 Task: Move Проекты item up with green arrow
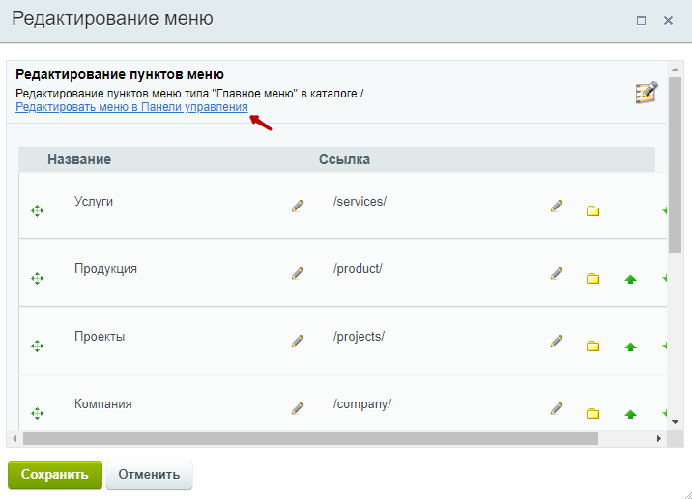[630, 347]
